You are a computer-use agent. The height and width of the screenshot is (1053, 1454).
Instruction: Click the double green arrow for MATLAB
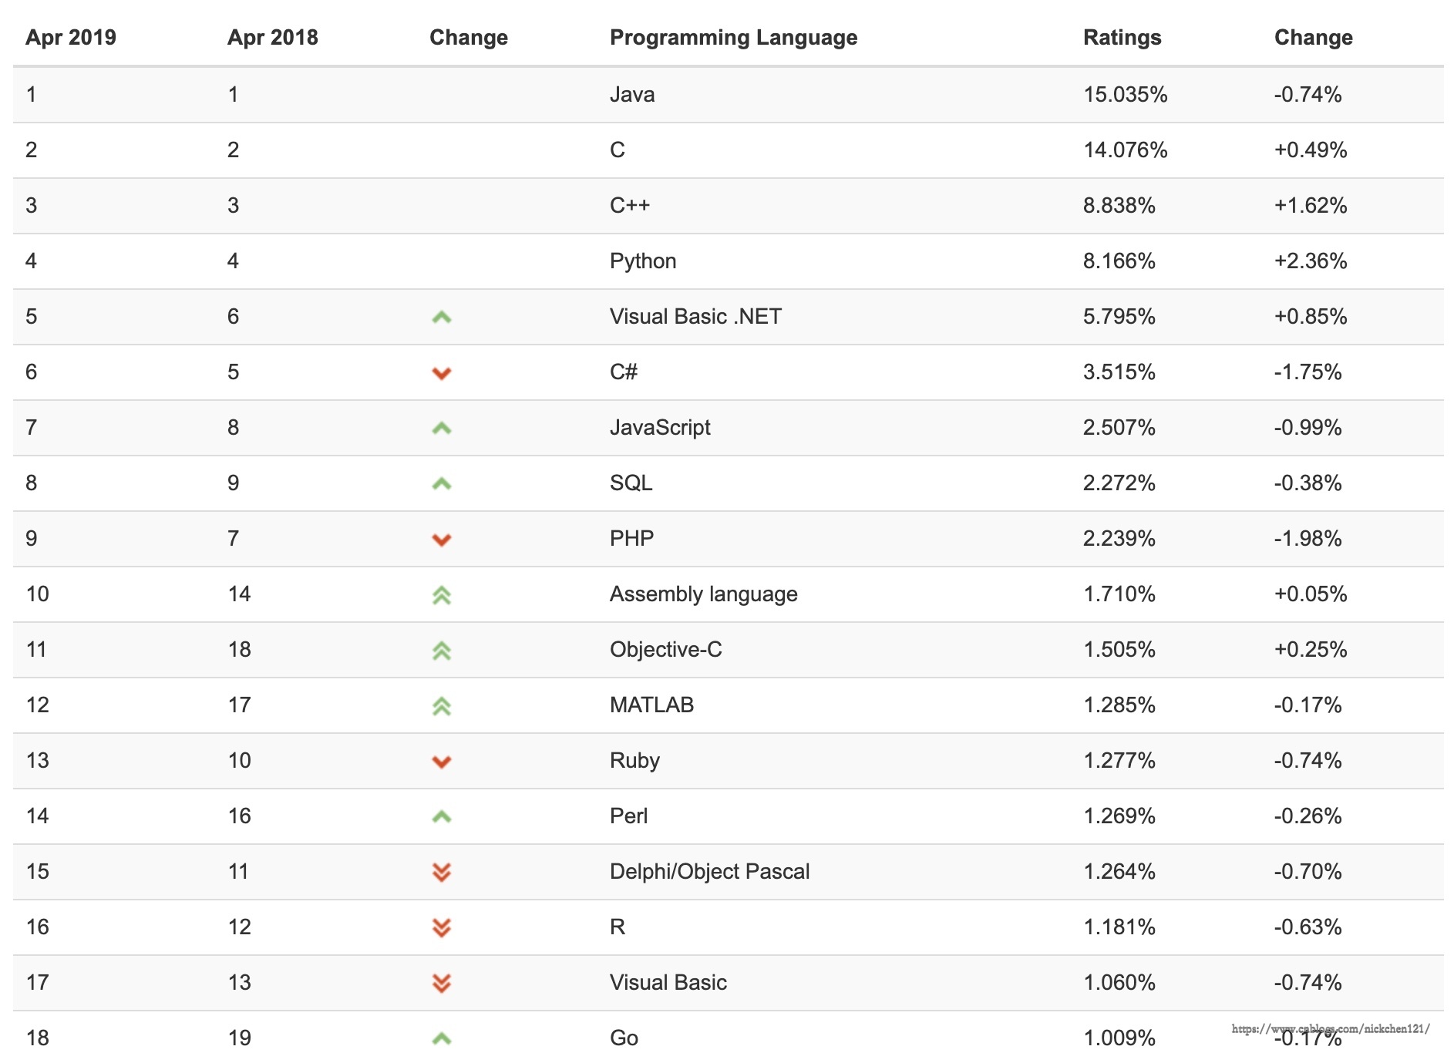(x=442, y=706)
